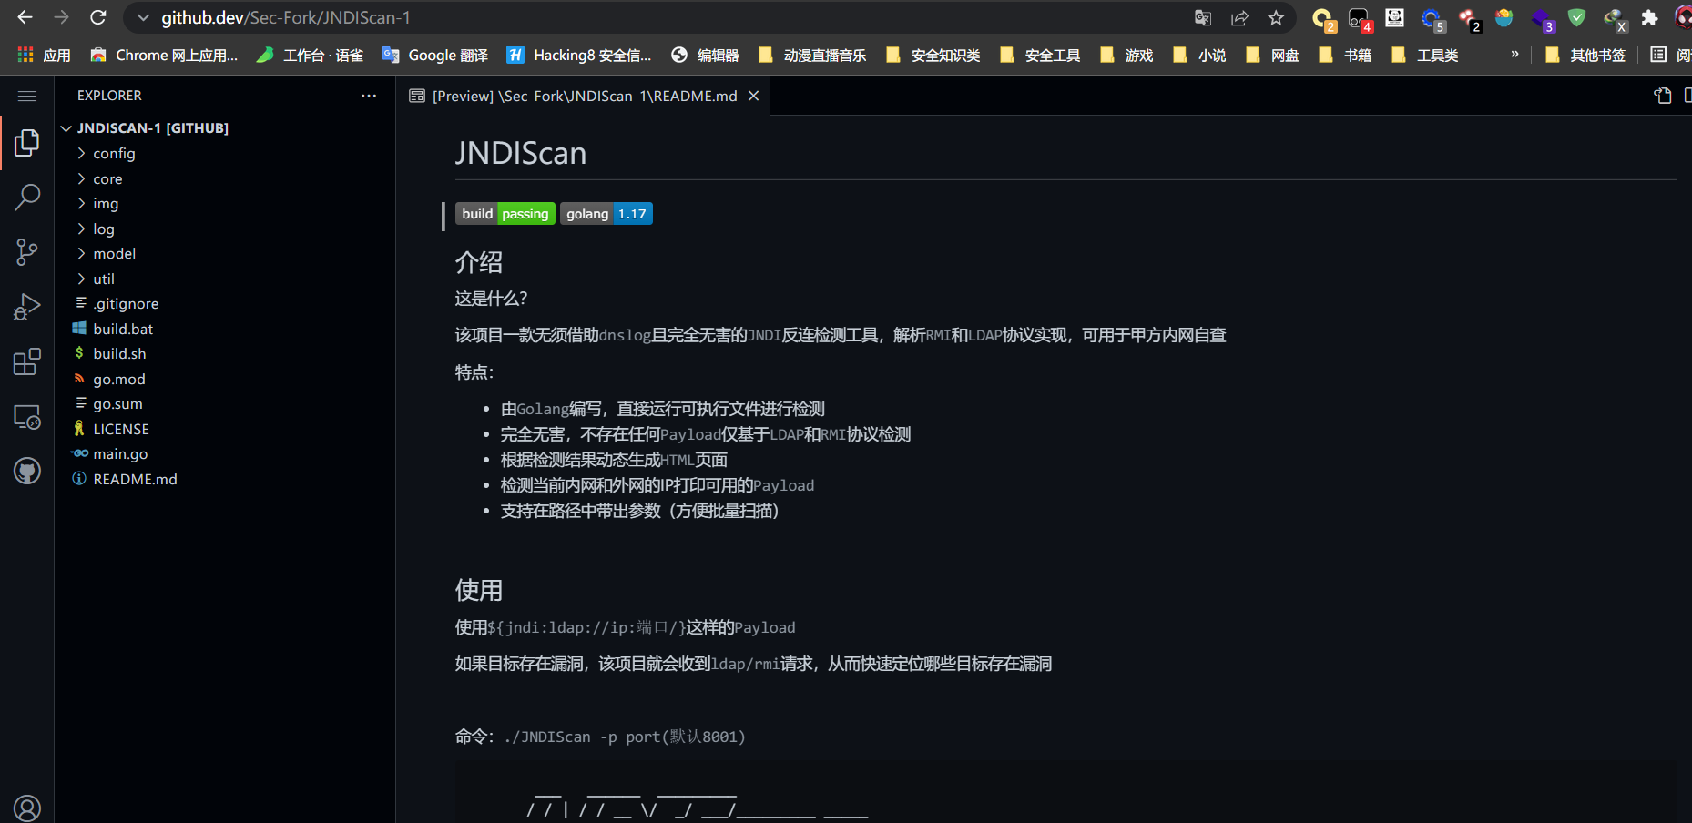Open the Accounts icon at sidebar bottom
The height and width of the screenshot is (823, 1692).
coord(27,808)
